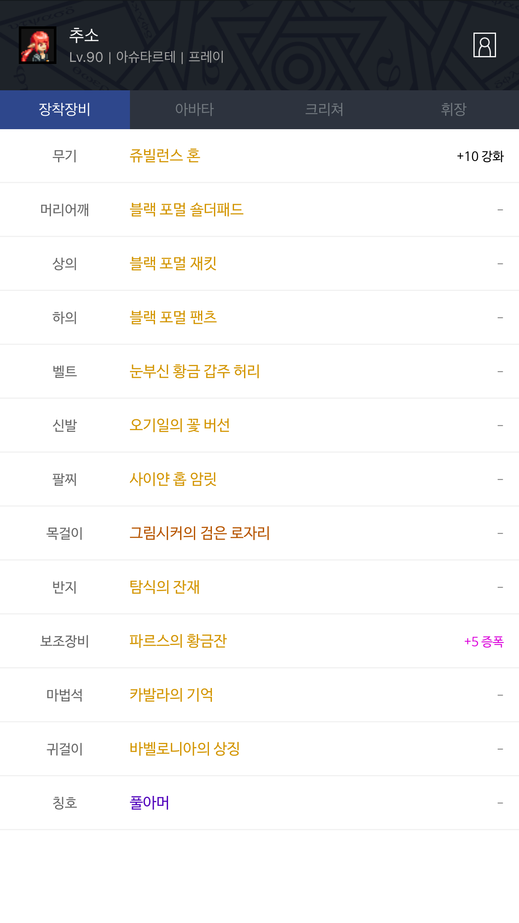Switch to the 아바타 tab

tap(194, 110)
